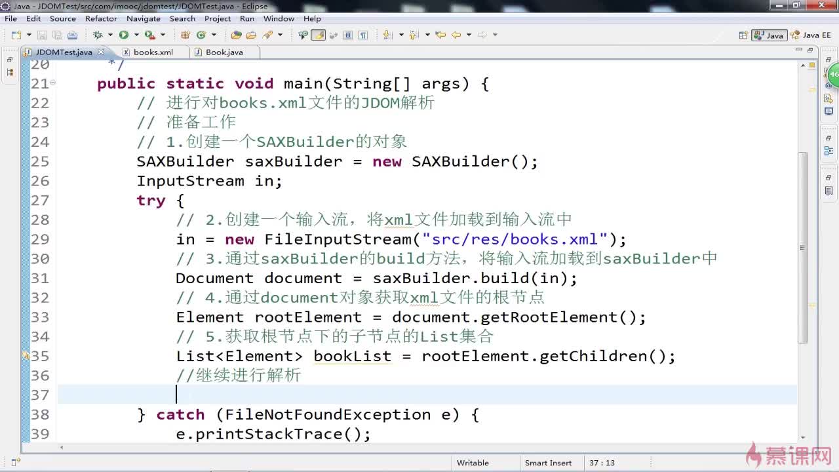Image resolution: width=839 pixels, height=472 pixels.
Task: Open the File menu
Action: (x=10, y=18)
